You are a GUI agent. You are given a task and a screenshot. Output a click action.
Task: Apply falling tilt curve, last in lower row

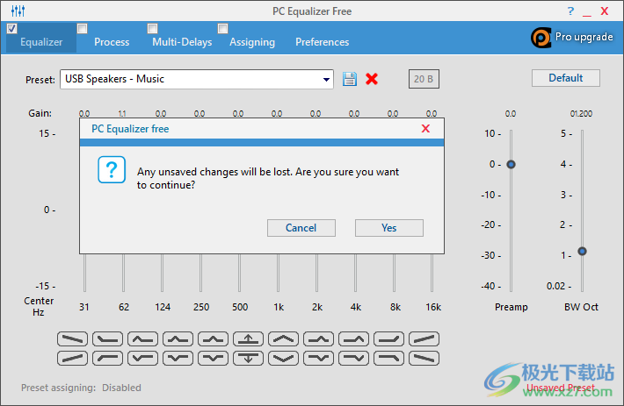pyautogui.click(x=424, y=358)
